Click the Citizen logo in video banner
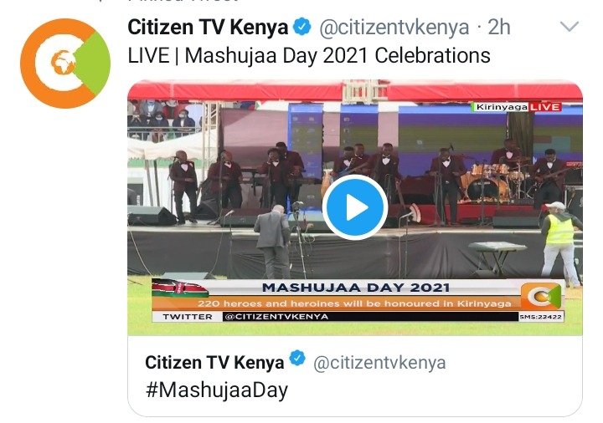 click(542, 296)
